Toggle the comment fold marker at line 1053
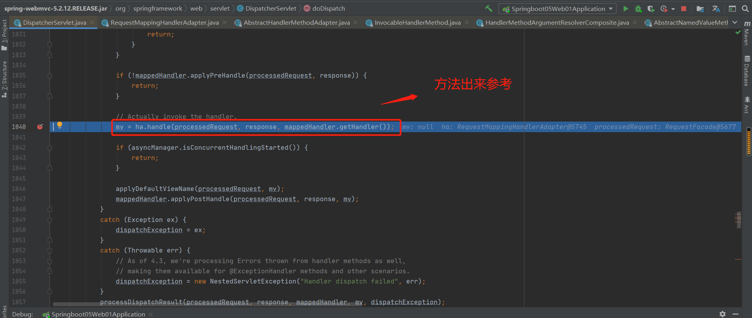Image resolution: width=752 pixels, height=318 pixels. coord(50,261)
